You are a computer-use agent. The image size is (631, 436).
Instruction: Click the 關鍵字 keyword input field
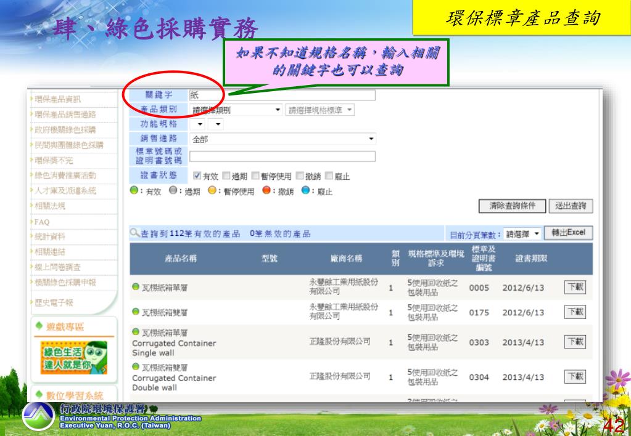click(x=283, y=95)
